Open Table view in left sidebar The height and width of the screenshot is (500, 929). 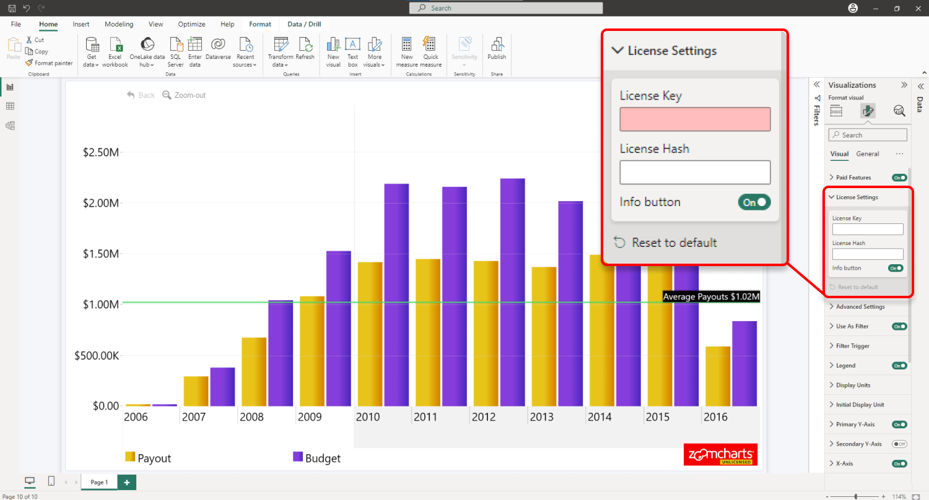(10, 106)
